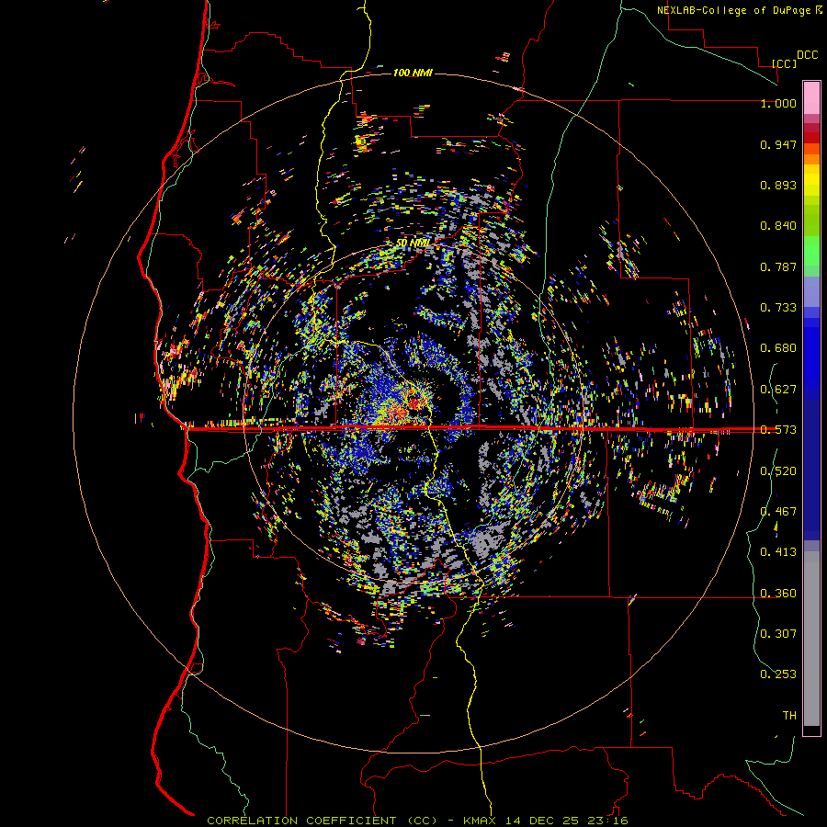Click the TH threshold label
827x827 pixels.
point(789,716)
